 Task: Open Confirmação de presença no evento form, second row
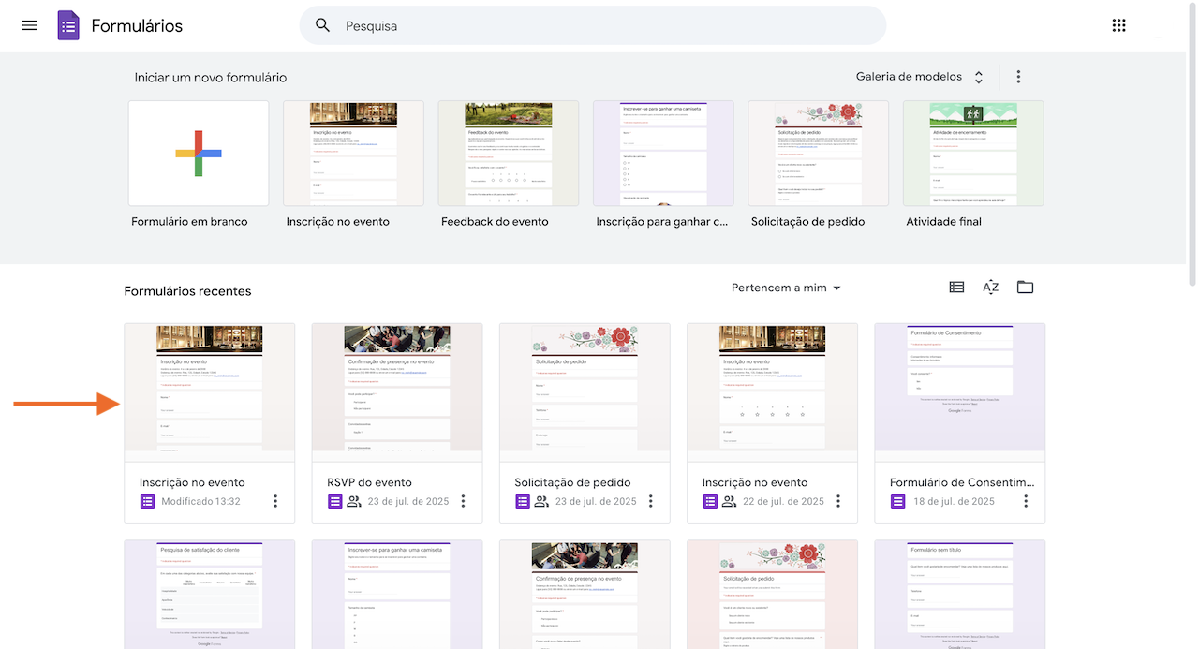coord(585,595)
